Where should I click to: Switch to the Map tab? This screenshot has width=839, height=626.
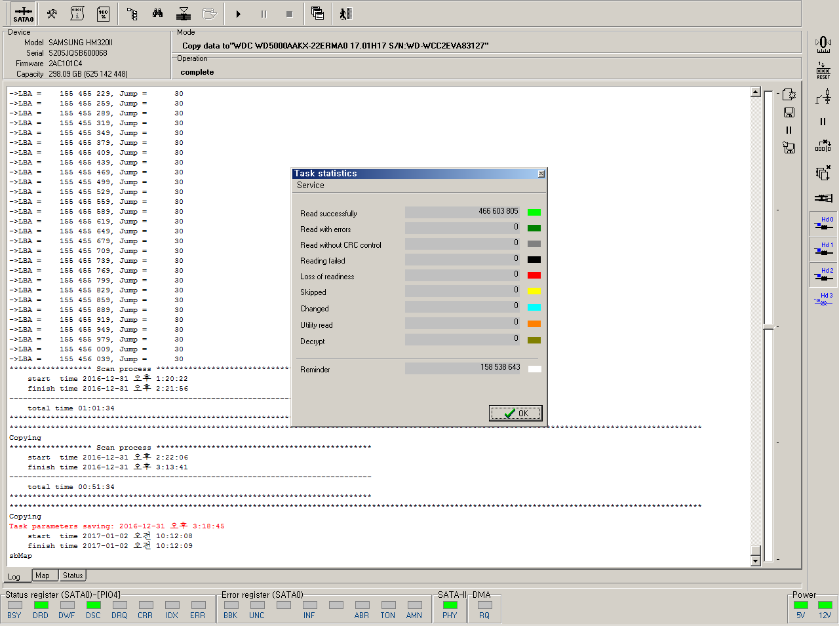[43, 576]
